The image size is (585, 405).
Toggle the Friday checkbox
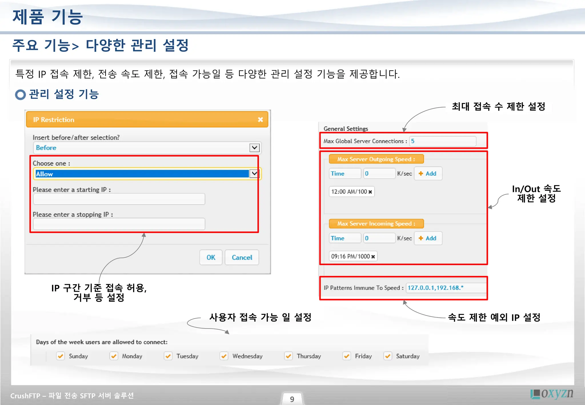tap(346, 356)
